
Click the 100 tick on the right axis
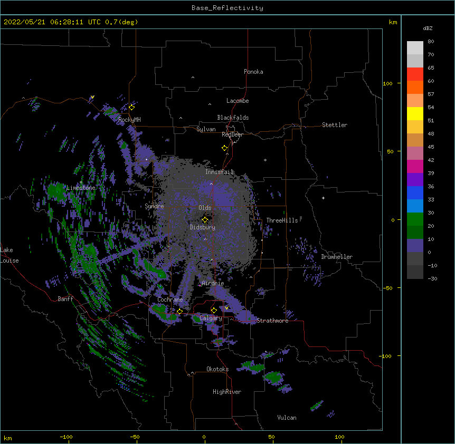click(387, 83)
